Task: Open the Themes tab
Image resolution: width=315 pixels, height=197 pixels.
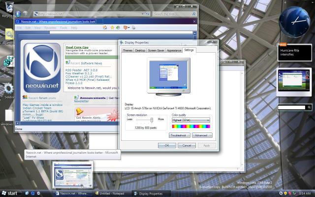Action: 127,50
